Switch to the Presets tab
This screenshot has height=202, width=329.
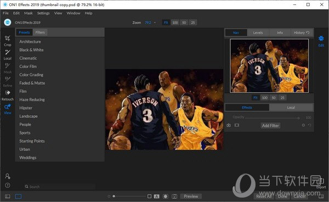(24, 32)
